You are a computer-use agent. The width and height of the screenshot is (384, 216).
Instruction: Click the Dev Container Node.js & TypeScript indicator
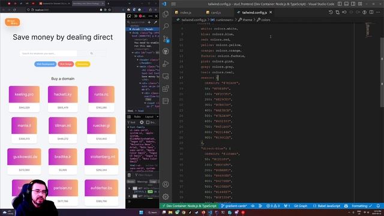pos(189,206)
